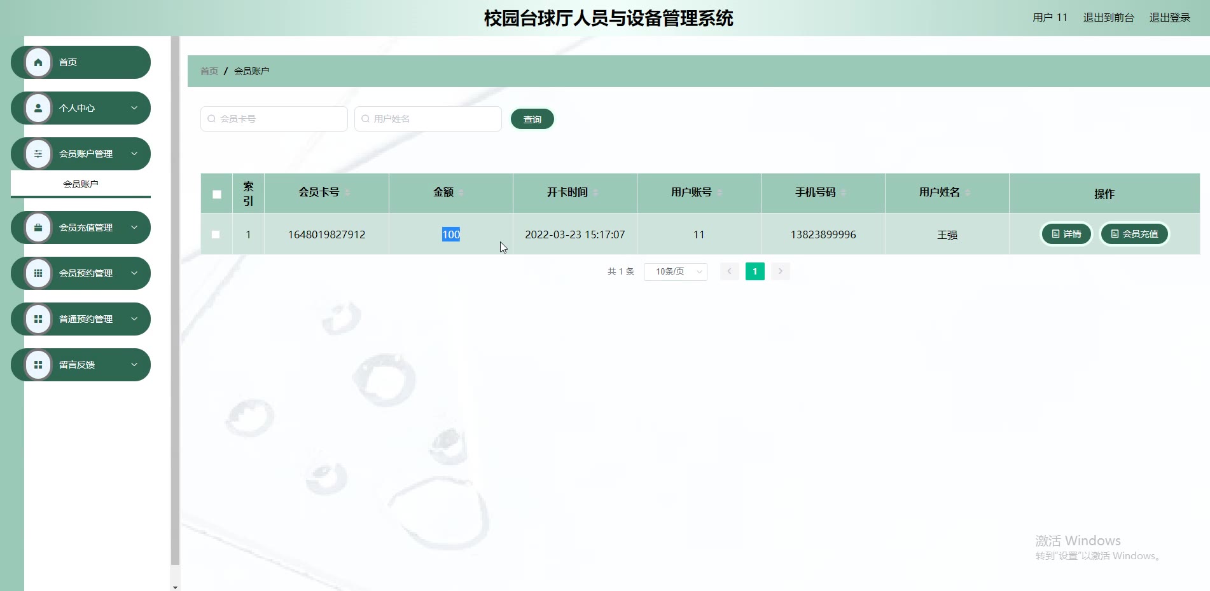
Task: Click the four-square icon for 普通预约管理
Action: click(x=38, y=319)
